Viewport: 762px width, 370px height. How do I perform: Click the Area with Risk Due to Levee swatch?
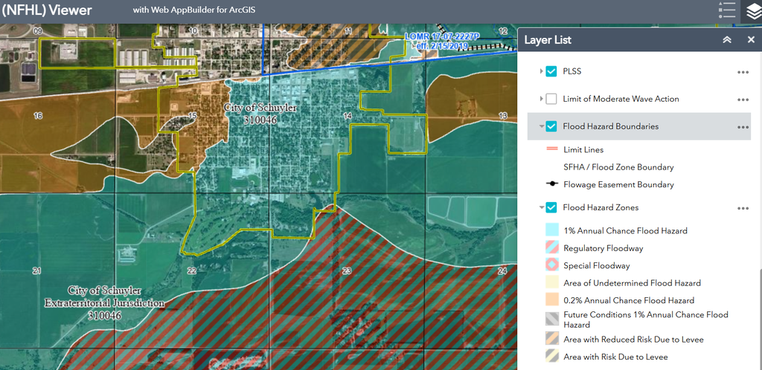click(x=551, y=357)
